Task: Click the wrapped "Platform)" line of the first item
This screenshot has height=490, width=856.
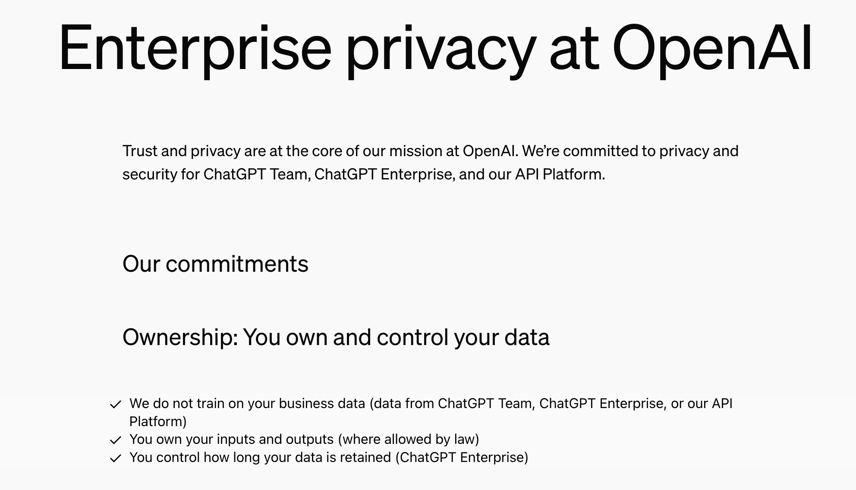Action: pos(158,421)
